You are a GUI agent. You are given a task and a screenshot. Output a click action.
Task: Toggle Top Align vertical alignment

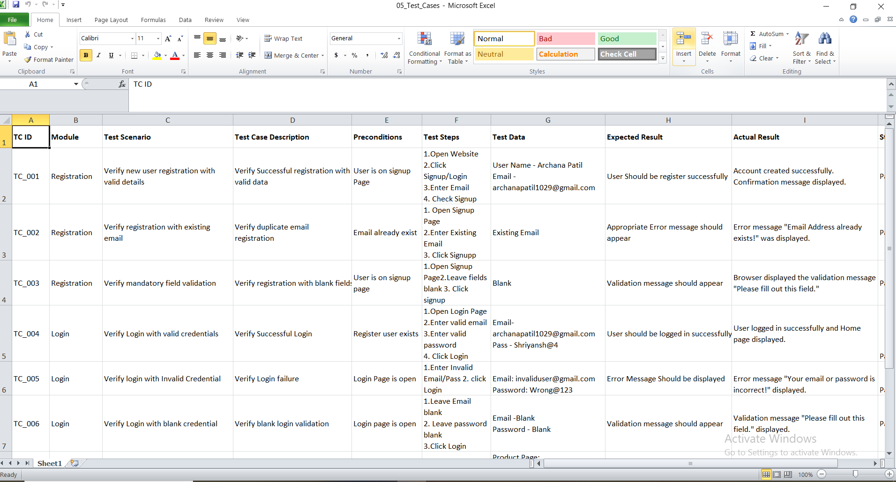pos(197,38)
